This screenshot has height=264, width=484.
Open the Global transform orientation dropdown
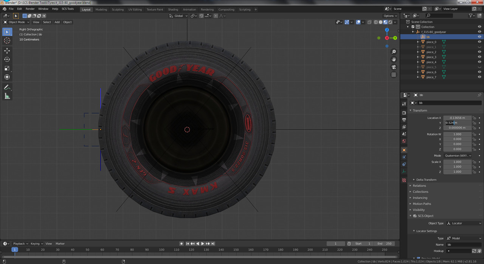178,16
